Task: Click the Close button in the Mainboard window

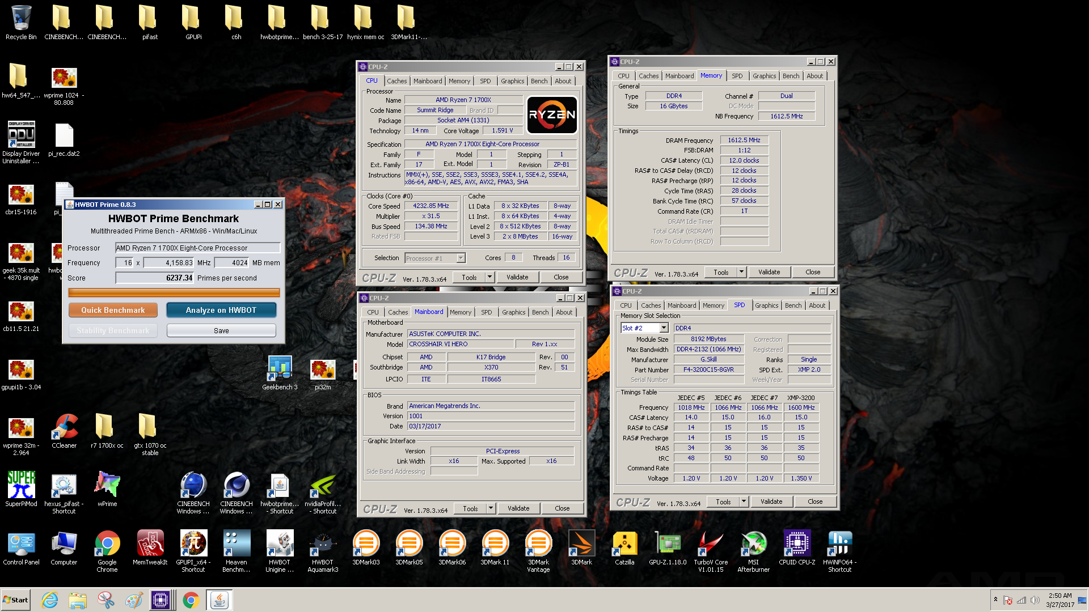Action: (x=562, y=508)
